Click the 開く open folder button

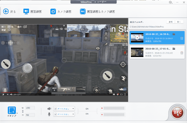coord(179,22)
